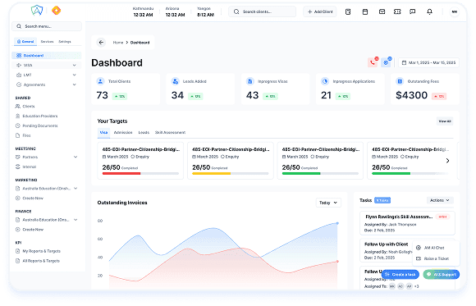
Task: Open Dashboard in the sidebar
Action: pyautogui.click(x=47, y=55)
